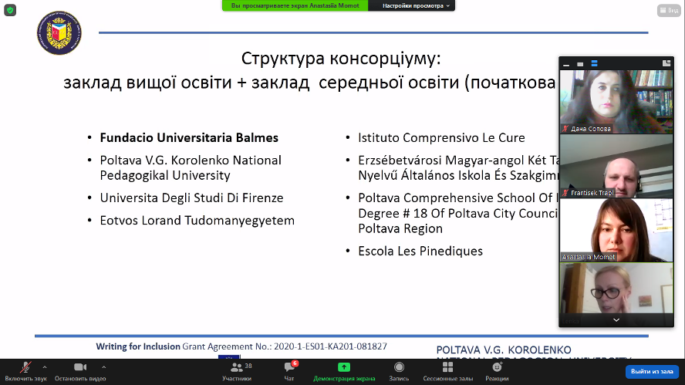Screen dimensions: 685x385
Task: Click 'Eotvos Lorand Tudomanyegyetem' bullet
Action: 197,220
